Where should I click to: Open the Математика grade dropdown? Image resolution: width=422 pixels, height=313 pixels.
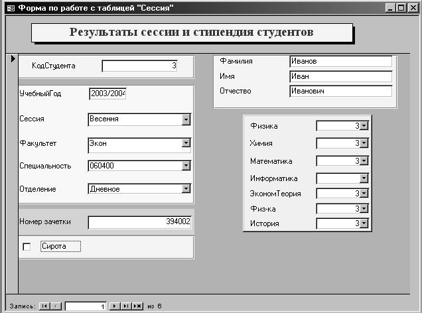(364, 161)
